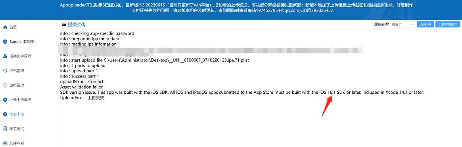Screen dimensions: 462x147
Task: Click log line '1 parts to upload'
Action: tap(83, 66)
